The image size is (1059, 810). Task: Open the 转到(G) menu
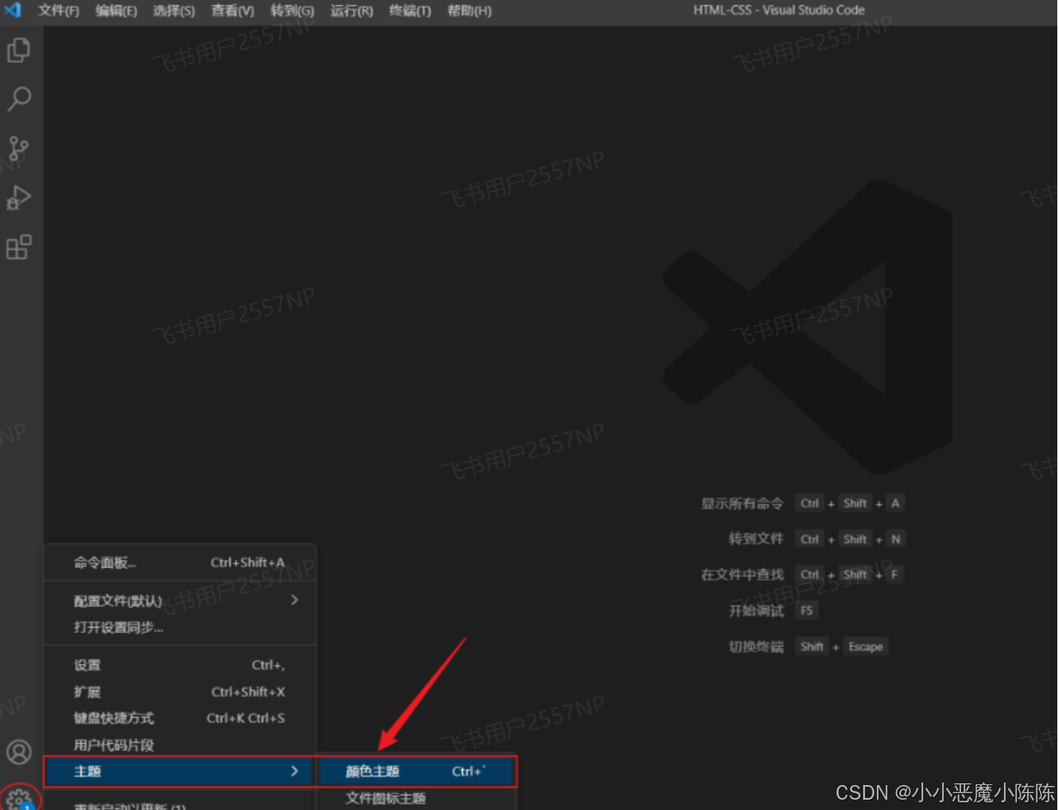[292, 11]
